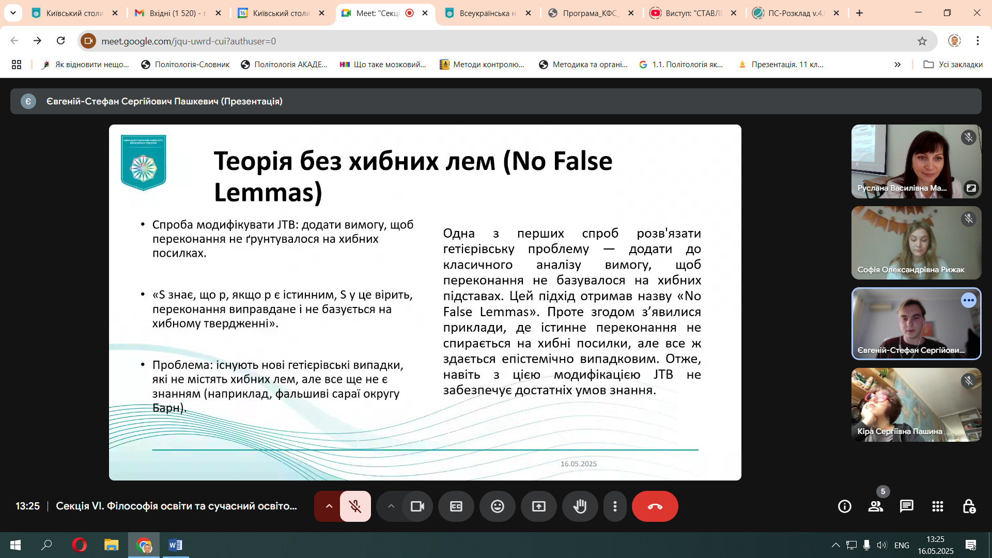Raise hand in the meeting
This screenshot has height=558, width=992.
coord(580,506)
